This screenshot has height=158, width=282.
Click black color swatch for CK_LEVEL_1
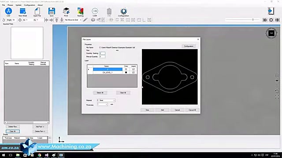pos(126,72)
